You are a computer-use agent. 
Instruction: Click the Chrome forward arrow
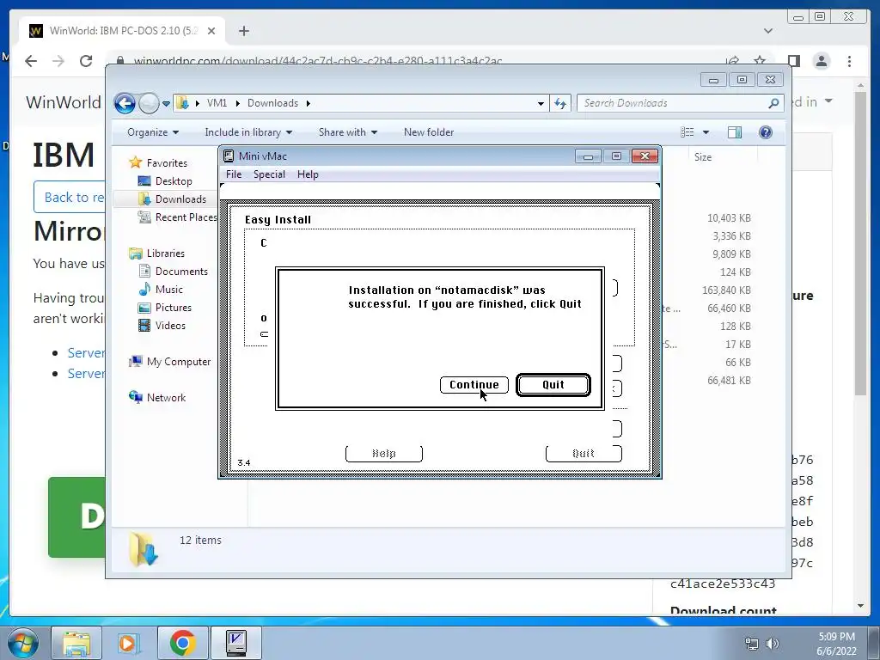tap(58, 61)
